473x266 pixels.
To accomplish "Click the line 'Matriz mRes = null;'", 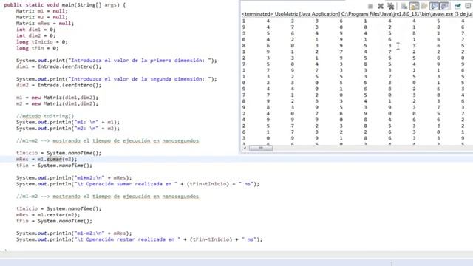I will coord(45,23).
